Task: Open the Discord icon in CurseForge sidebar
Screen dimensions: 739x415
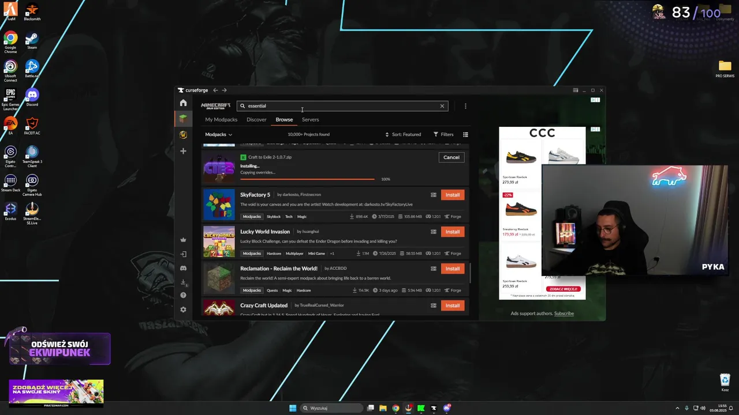Action: (183, 268)
